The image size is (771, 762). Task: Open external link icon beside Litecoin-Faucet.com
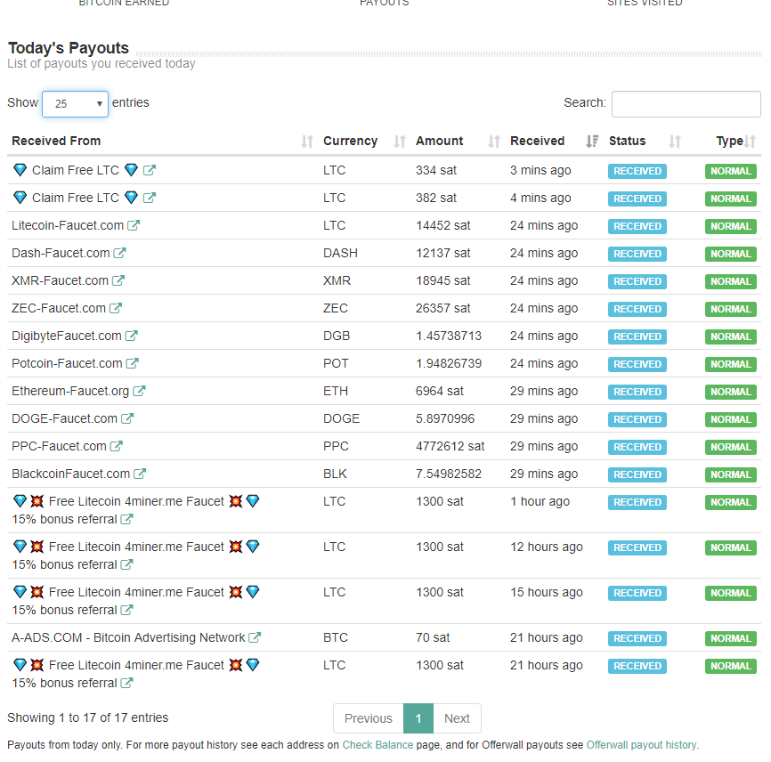pyautogui.click(x=134, y=226)
